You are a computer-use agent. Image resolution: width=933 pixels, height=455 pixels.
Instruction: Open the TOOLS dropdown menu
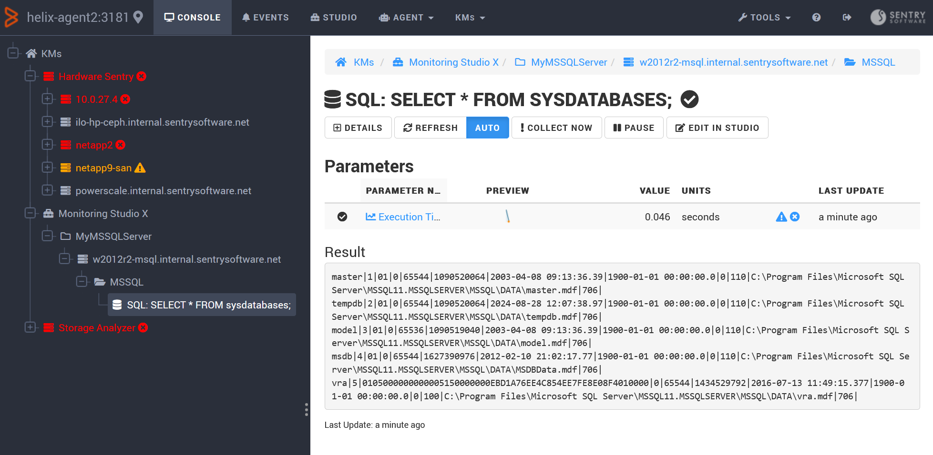(764, 18)
